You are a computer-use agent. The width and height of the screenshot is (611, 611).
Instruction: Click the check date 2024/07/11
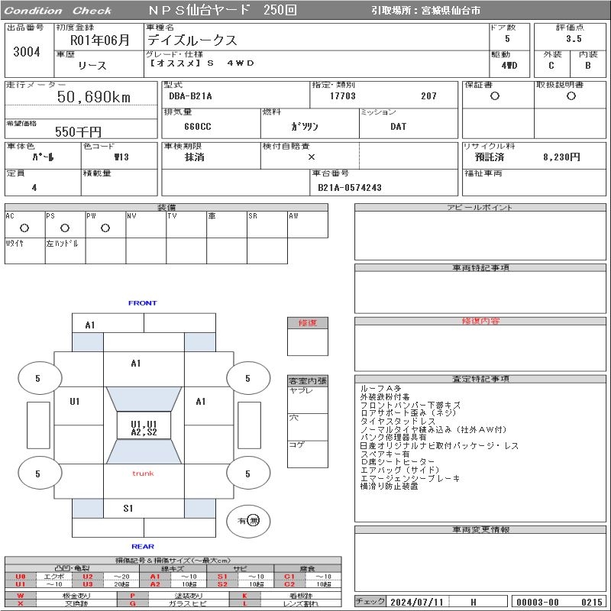coord(416,603)
